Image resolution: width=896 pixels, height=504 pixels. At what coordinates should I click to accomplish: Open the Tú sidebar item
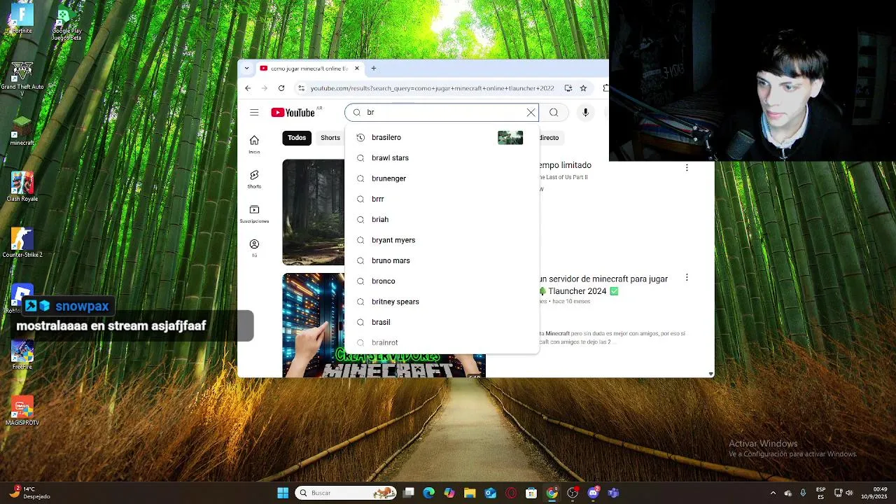254,248
